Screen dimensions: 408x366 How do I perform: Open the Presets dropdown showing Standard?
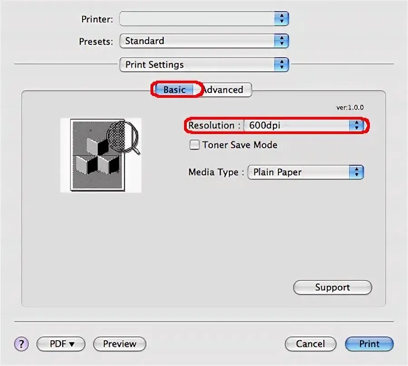tap(204, 41)
